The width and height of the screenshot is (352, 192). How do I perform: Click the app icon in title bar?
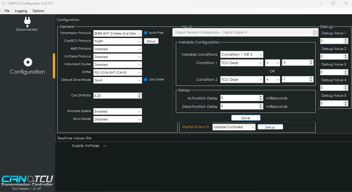pyautogui.click(x=4, y=3)
